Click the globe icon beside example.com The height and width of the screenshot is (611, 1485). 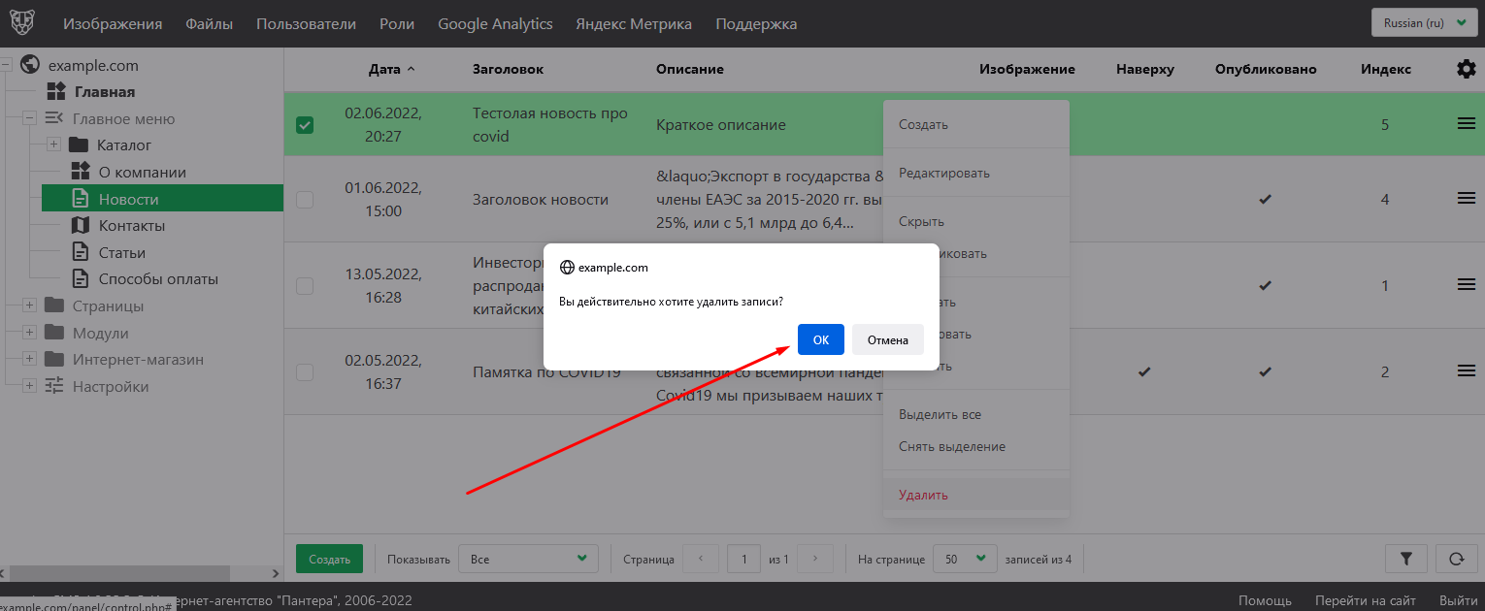point(30,65)
